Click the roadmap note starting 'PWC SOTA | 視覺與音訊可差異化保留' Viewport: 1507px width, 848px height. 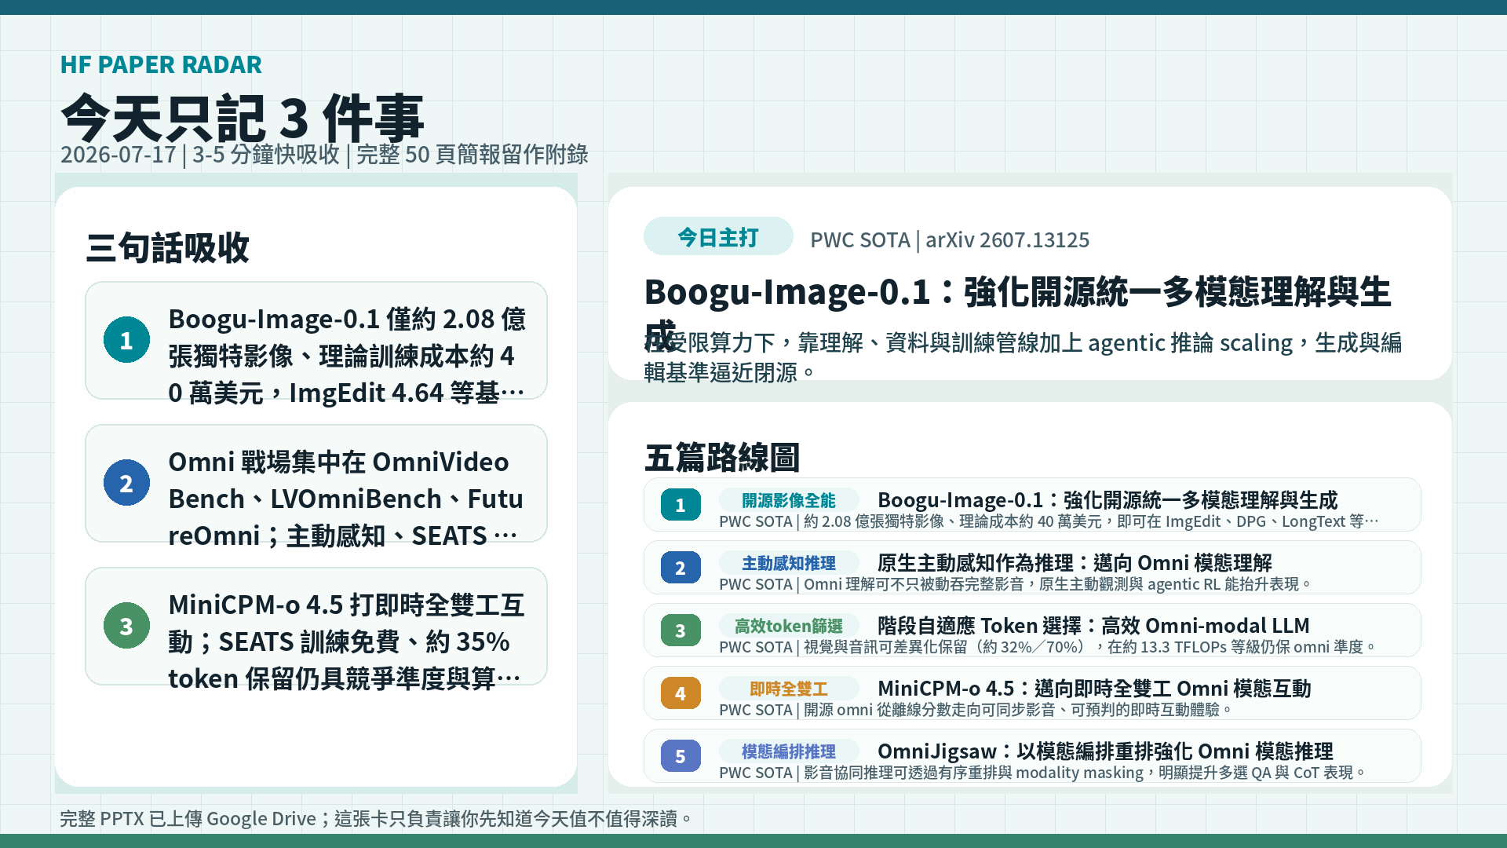[x=1048, y=647]
